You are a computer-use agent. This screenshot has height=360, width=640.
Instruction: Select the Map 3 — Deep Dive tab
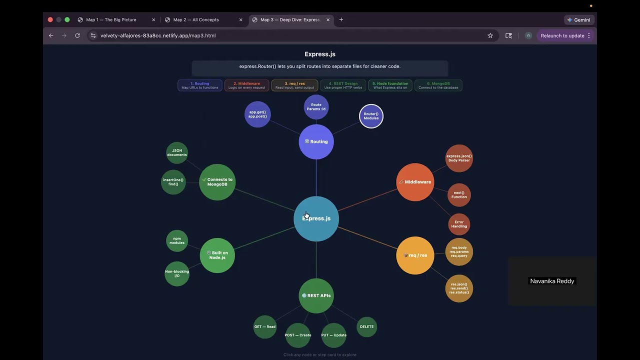click(x=290, y=20)
